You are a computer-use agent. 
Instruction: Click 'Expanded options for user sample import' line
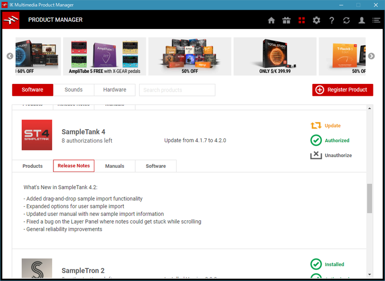[x=74, y=206]
